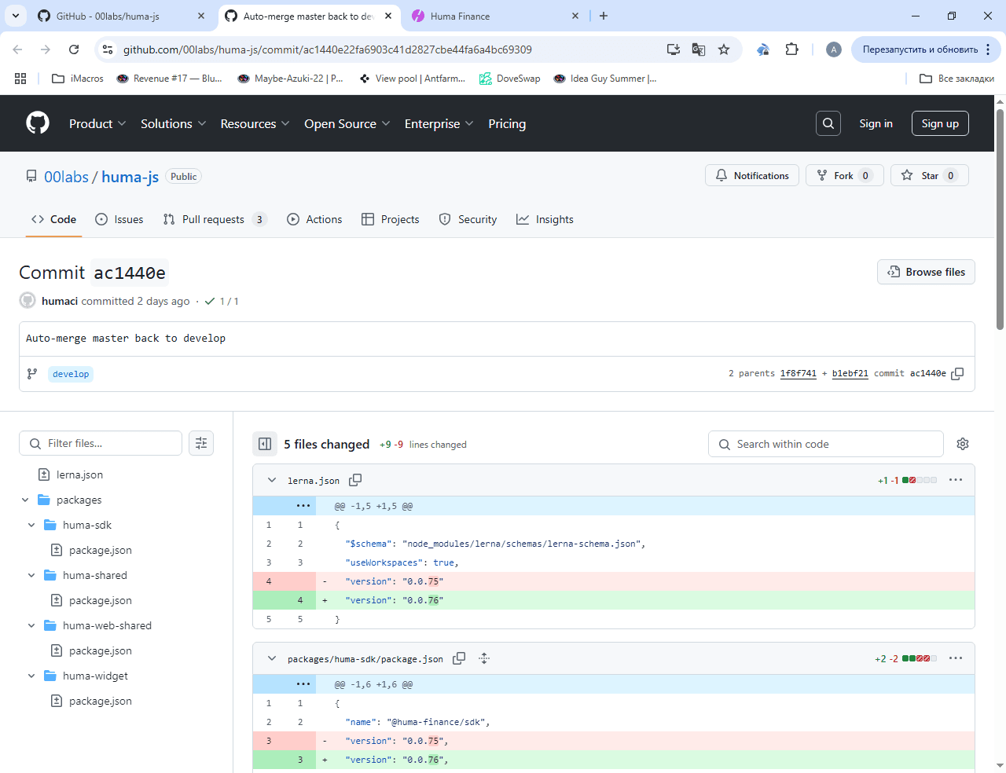
Task: Switch to the Huma Finance browser tab
Action: (x=494, y=16)
